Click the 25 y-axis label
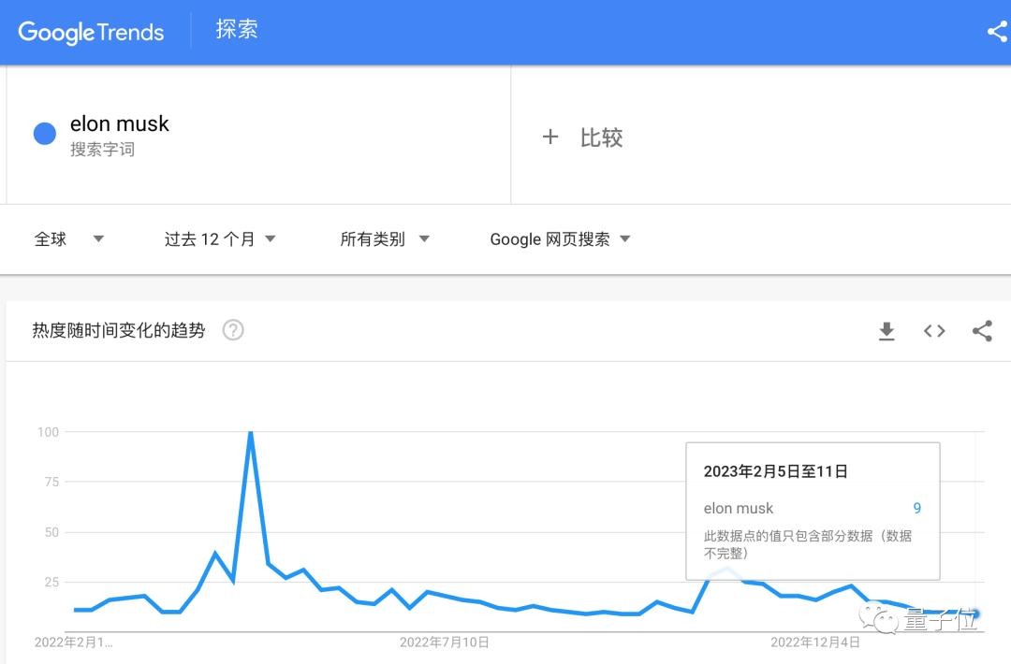The width and height of the screenshot is (1011, 664). click(51, 583)
